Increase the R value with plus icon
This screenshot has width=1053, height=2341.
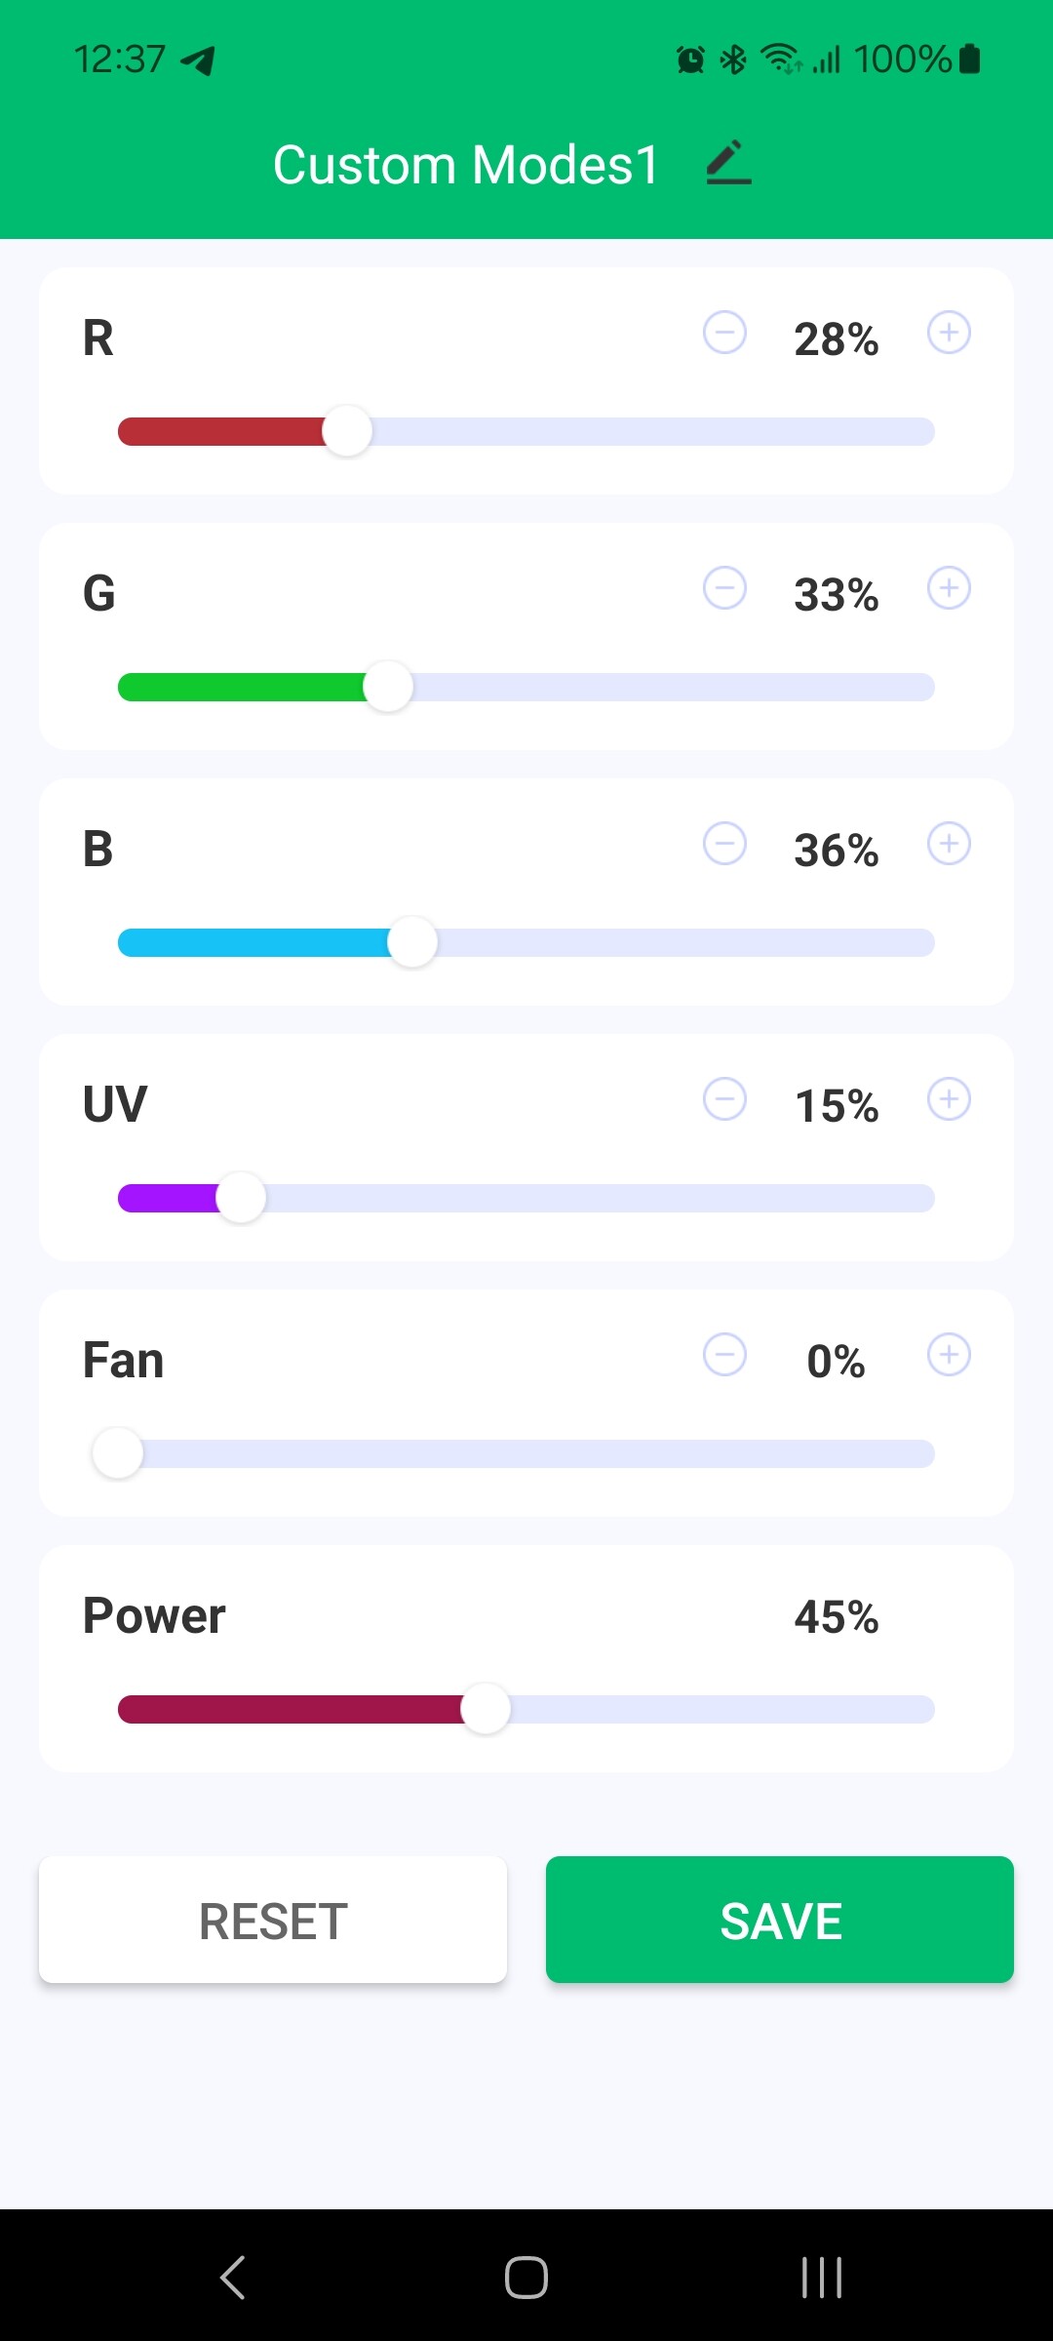[949, 333]
